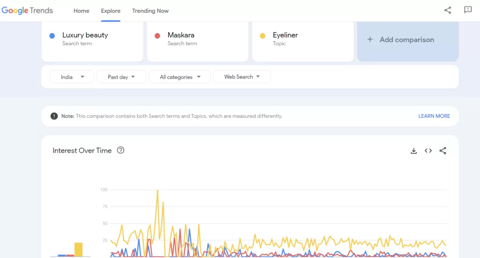
Task: Click the yellow dot beside Eyeliner
Action: (262, 36)
